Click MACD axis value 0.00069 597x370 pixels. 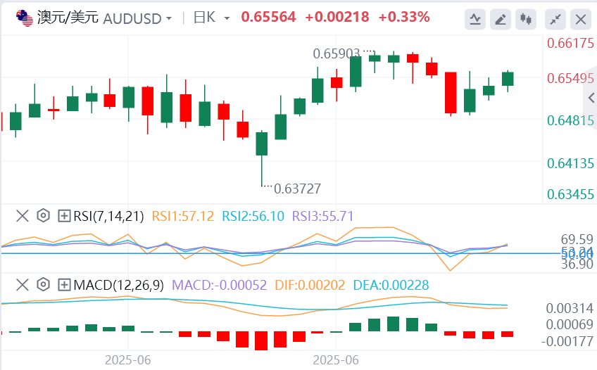tap(570, 324)
